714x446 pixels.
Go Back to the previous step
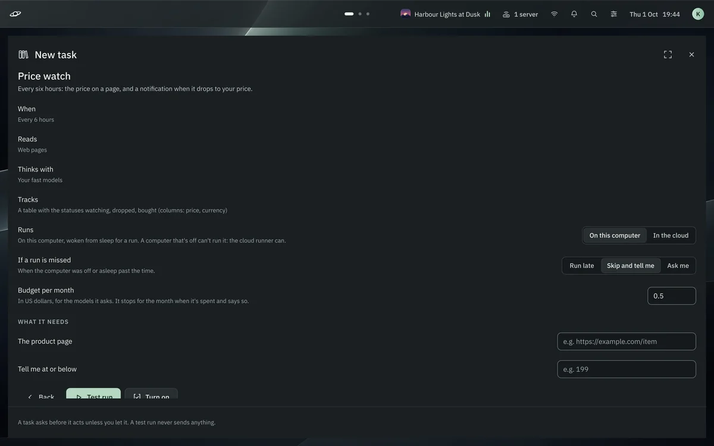click(x=40, y=395)
